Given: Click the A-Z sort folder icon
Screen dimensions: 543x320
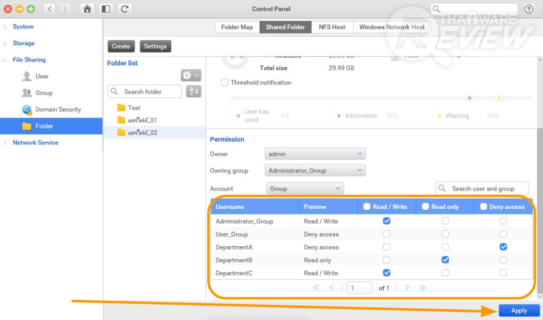Looking at the screenshot, I should point(194,91).
